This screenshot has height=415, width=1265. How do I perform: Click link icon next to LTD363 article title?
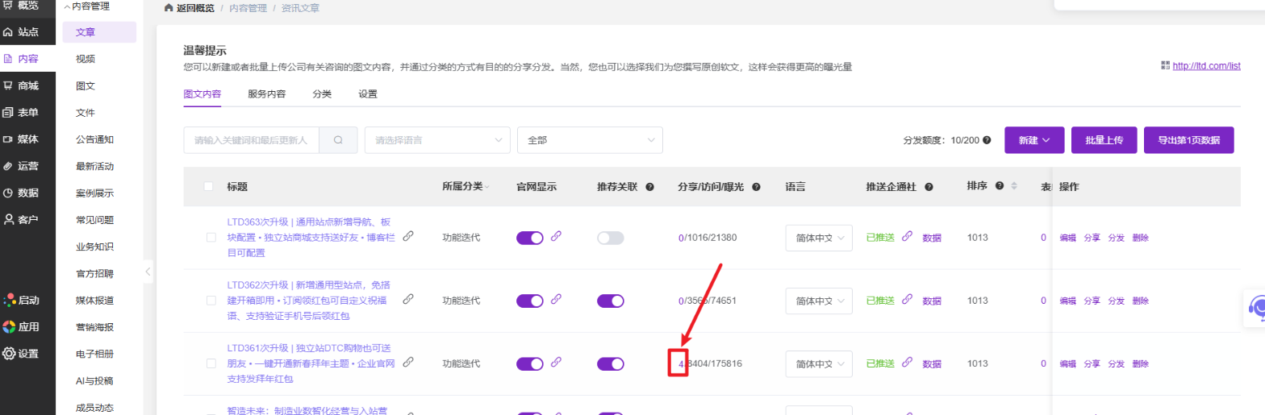(408, 236)
